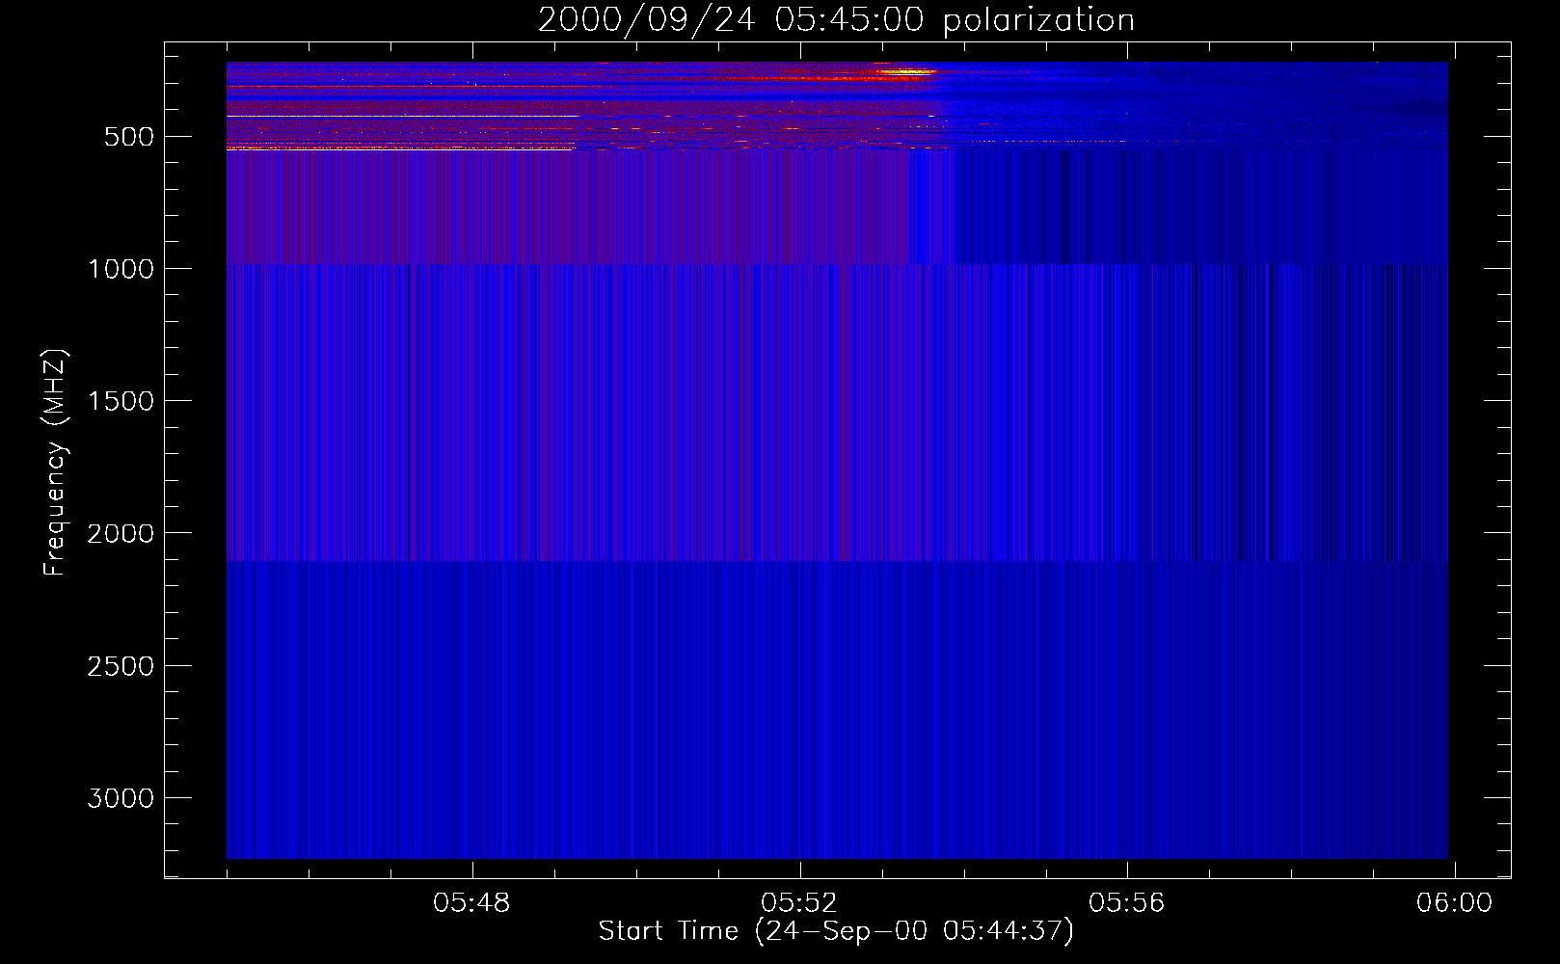The image size is (1560, 964).
Task: Select the 2000 frequency axis label
Action: pyautogui.click(x=121, y=534)
